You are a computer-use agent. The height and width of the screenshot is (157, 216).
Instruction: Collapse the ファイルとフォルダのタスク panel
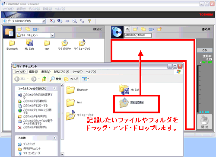coord(54,89)
